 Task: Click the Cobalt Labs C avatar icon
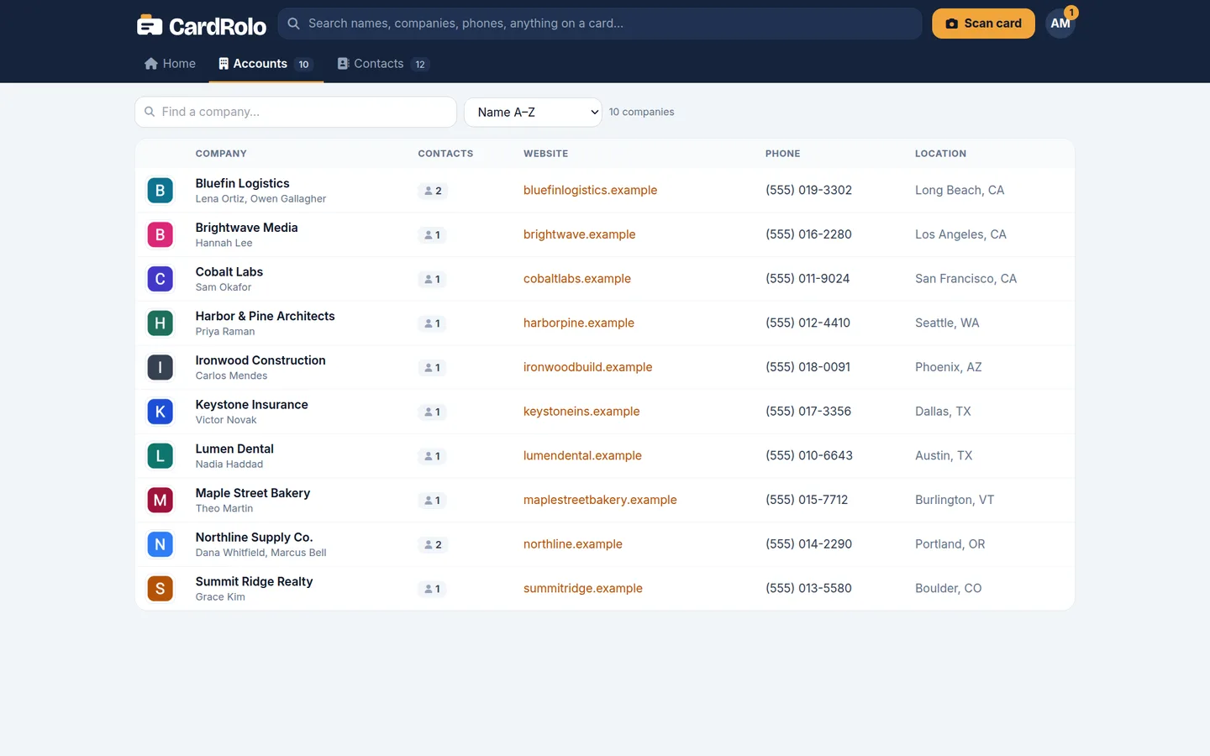[160, 279]
